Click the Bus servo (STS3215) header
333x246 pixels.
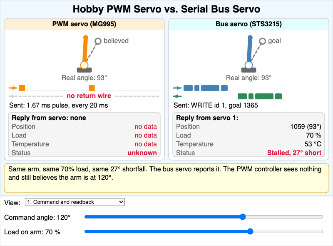[x=249, y=24]
